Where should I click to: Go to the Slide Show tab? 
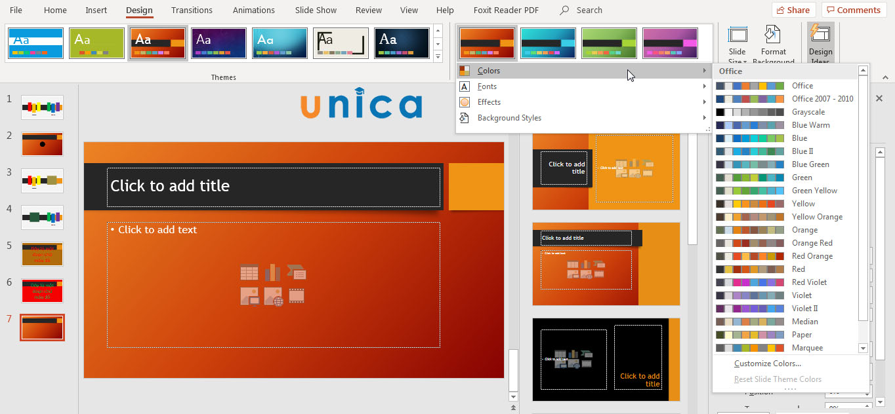[316, 10]
